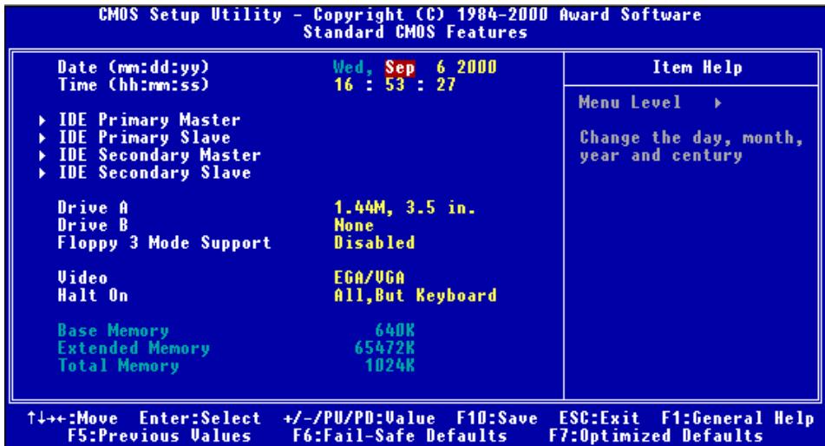Select the year value 2000
Screen dimensions: 825x446
(x=476, y=68)
